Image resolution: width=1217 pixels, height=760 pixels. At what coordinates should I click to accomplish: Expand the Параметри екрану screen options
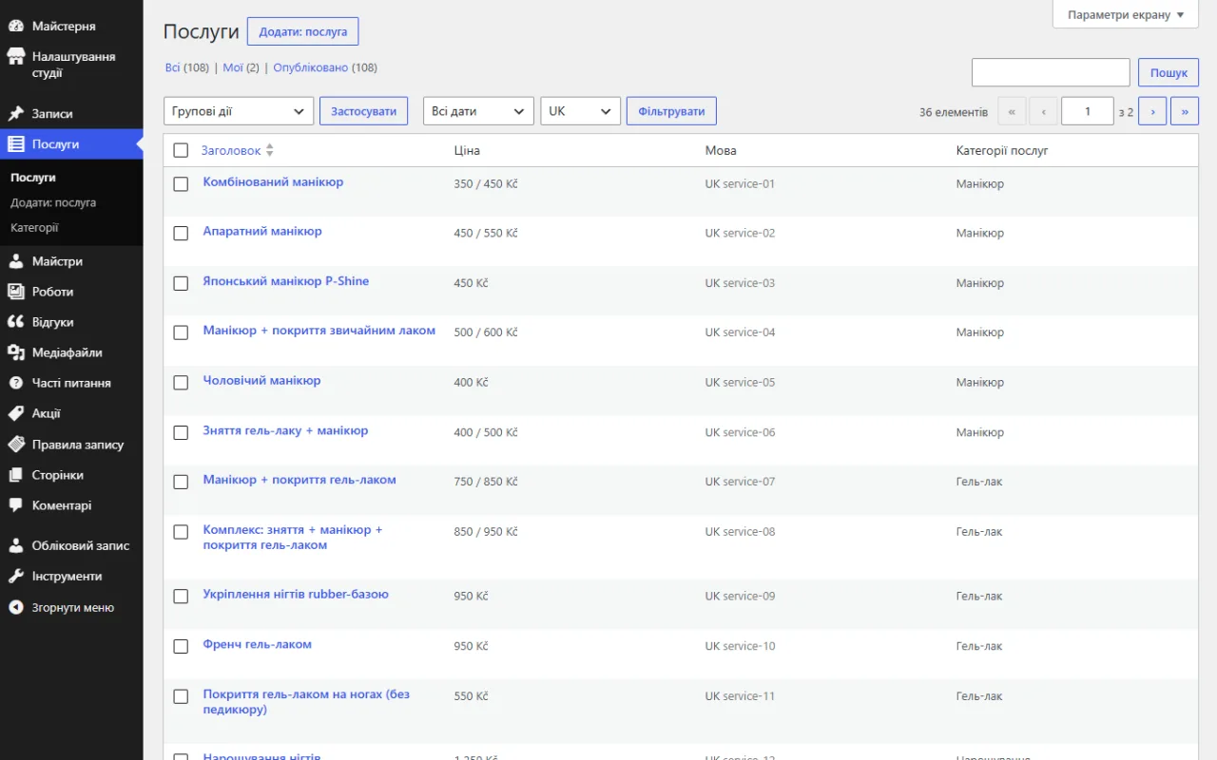(1126, 15)
